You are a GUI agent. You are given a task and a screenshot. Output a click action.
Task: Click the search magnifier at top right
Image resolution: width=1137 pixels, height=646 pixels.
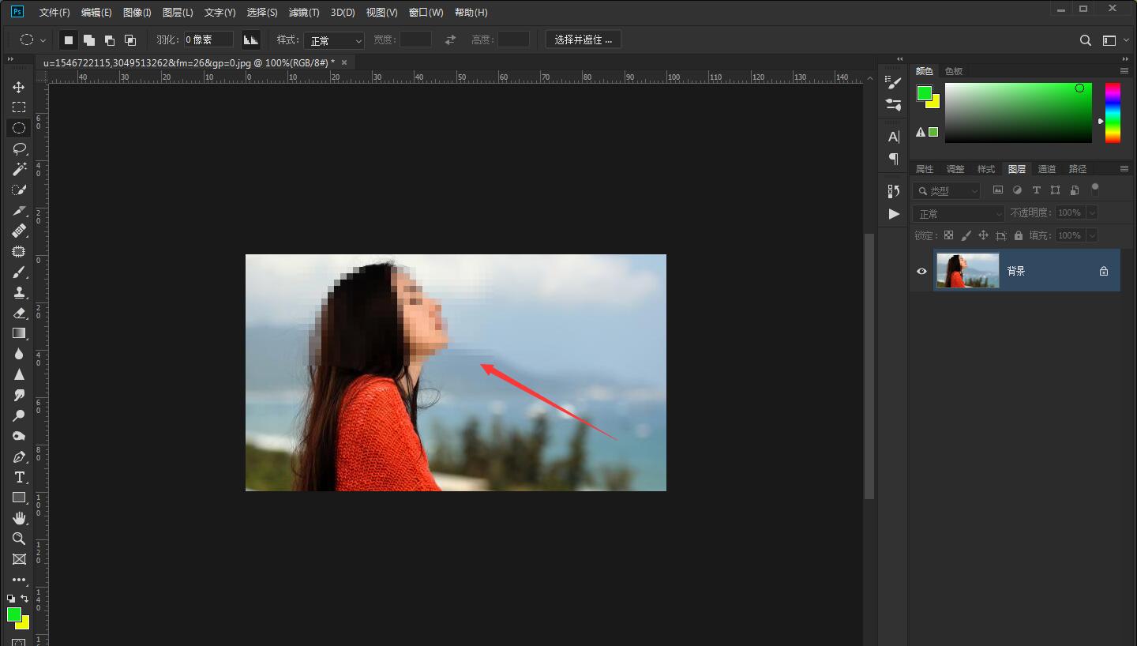pyautogui.click(x=1085, y=39)
